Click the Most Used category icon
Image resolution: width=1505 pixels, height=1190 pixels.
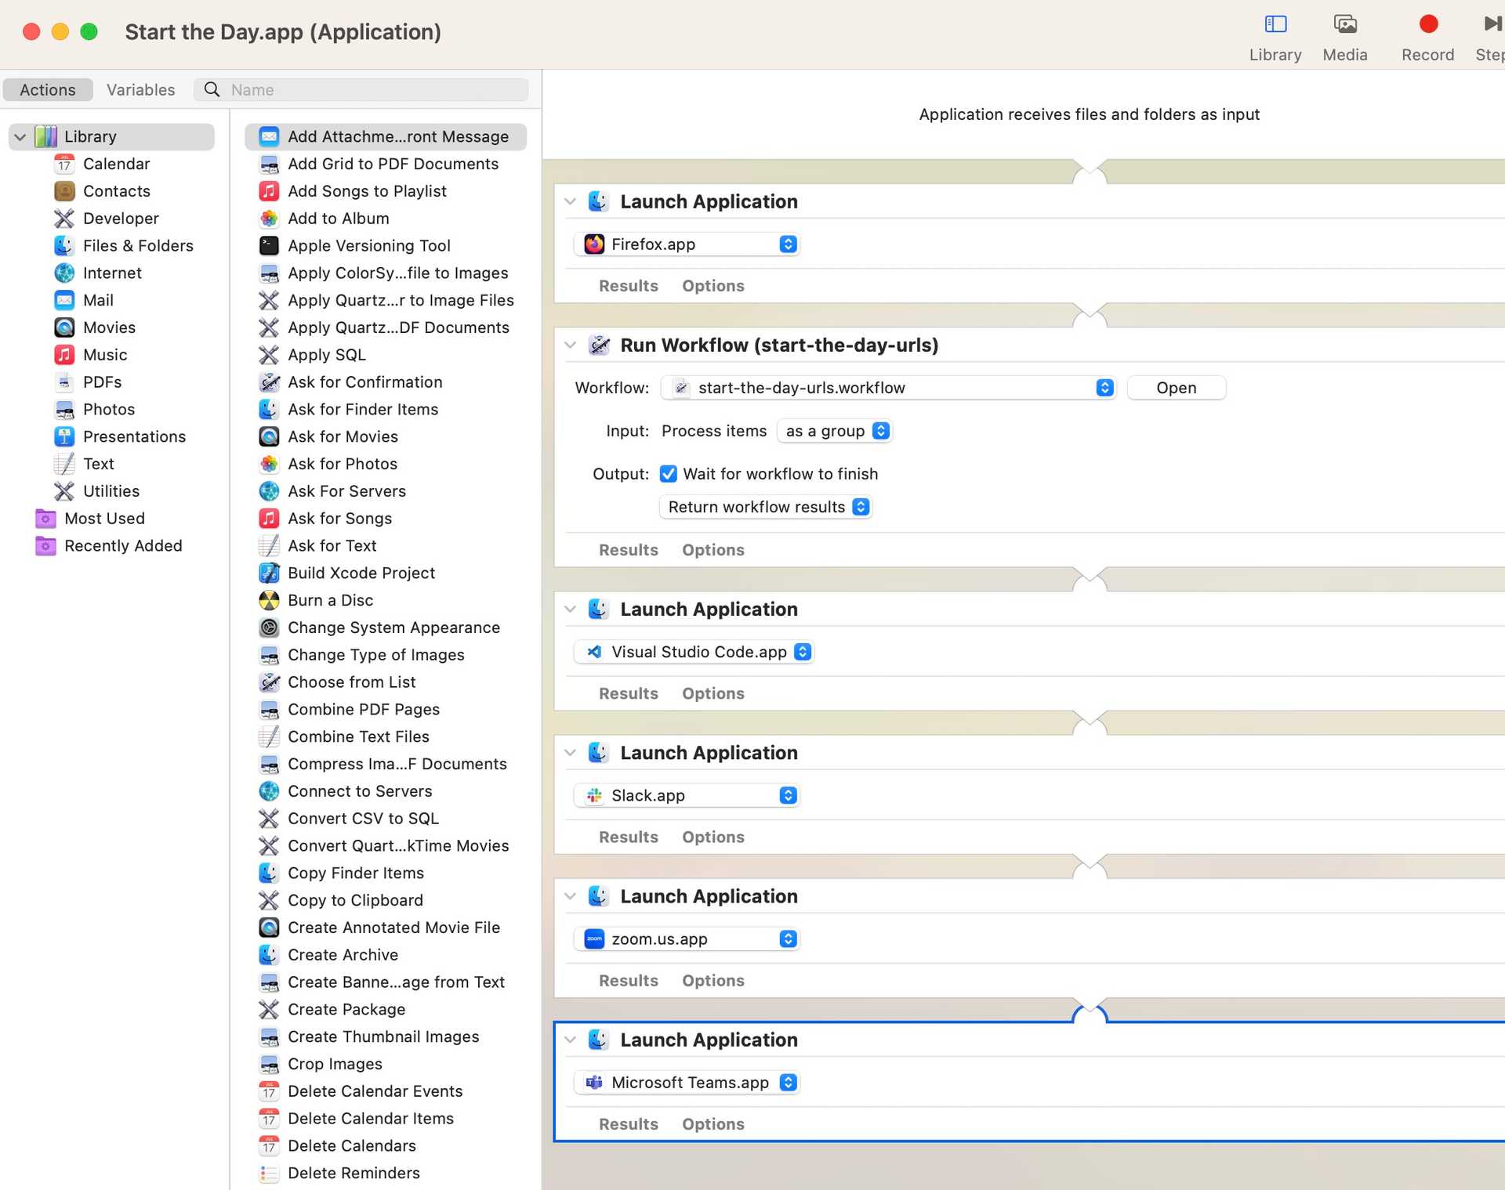tap(45, 518)
